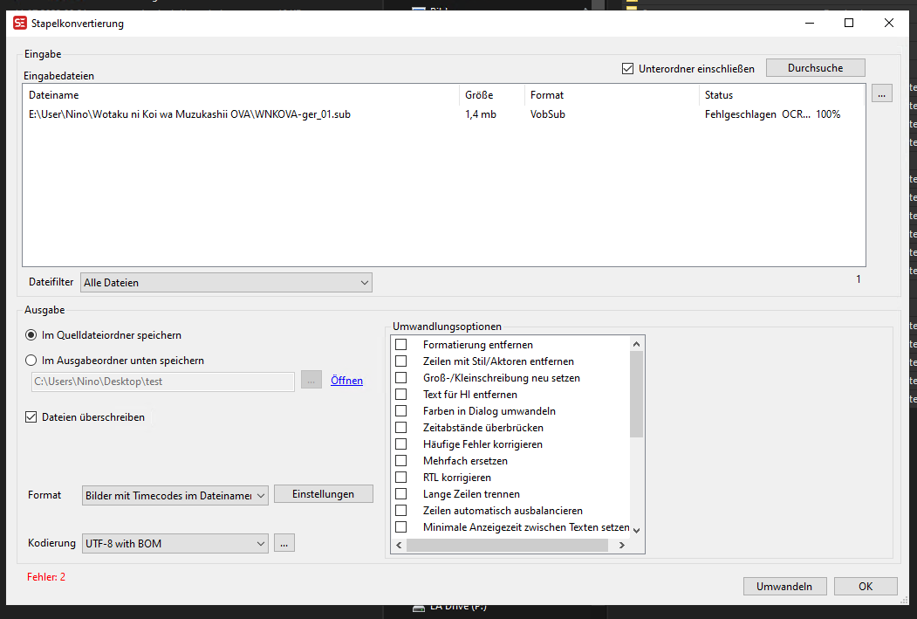Enable the Formatierung entfernen option
The image size is (917, 619).
pos(400,344)
